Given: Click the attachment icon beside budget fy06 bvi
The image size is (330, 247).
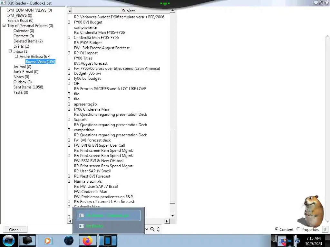Looking at the screenshot, I should [69, 73].
